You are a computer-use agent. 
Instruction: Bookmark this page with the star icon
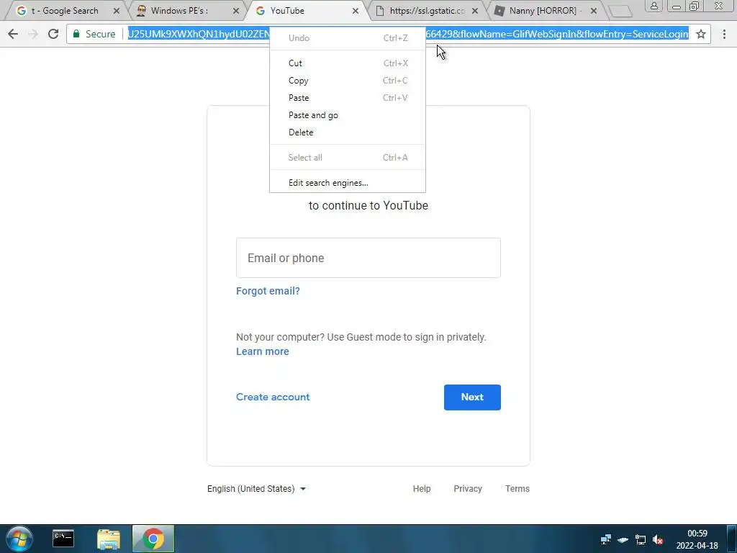tap(701, 34)
